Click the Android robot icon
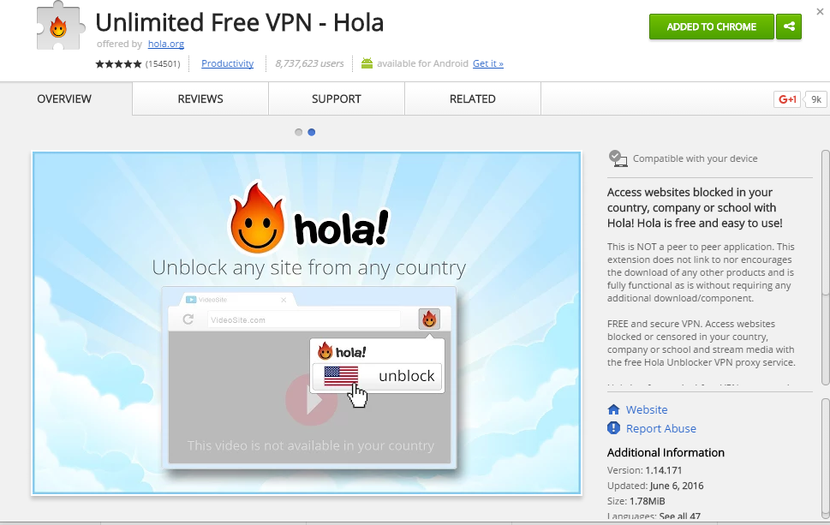The image size is (830, 525). pos(367,63)
